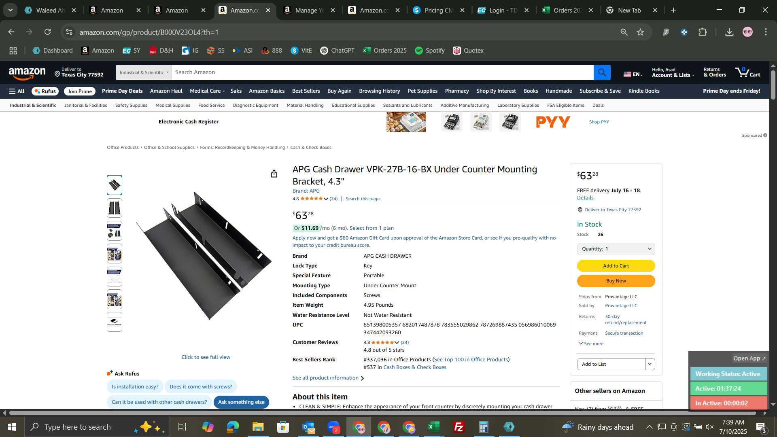The width and height of the screenshot is (777, 437).
Task: Open site information icon in address bar
Action: coord(70,32)
